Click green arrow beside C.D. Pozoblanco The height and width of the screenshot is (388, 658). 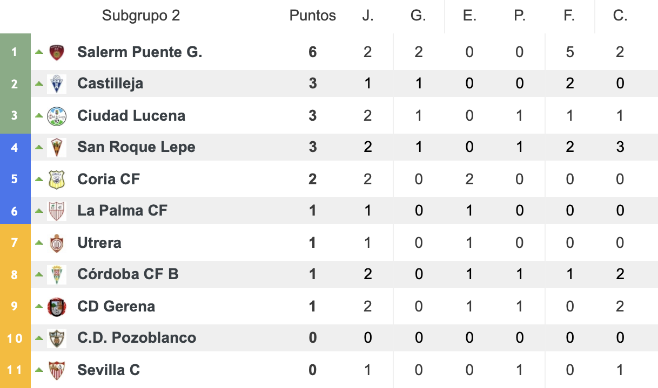pos(39,338)
